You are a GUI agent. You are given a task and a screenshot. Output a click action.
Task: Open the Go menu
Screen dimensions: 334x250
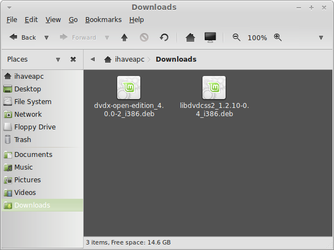pos(73,20)
